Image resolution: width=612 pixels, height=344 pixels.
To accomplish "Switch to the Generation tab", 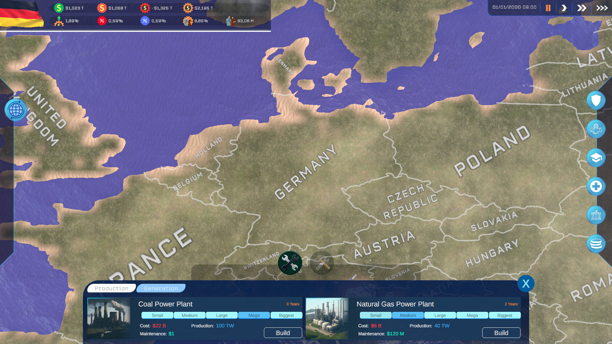I will pyautogui.click(x=161, y=288).
